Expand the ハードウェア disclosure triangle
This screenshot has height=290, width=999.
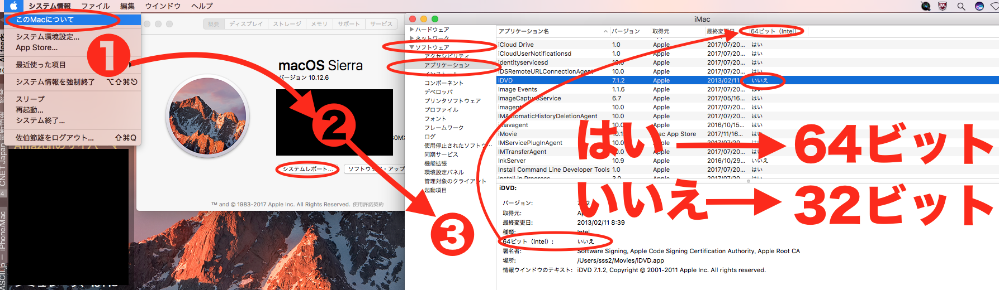point(411,30)
